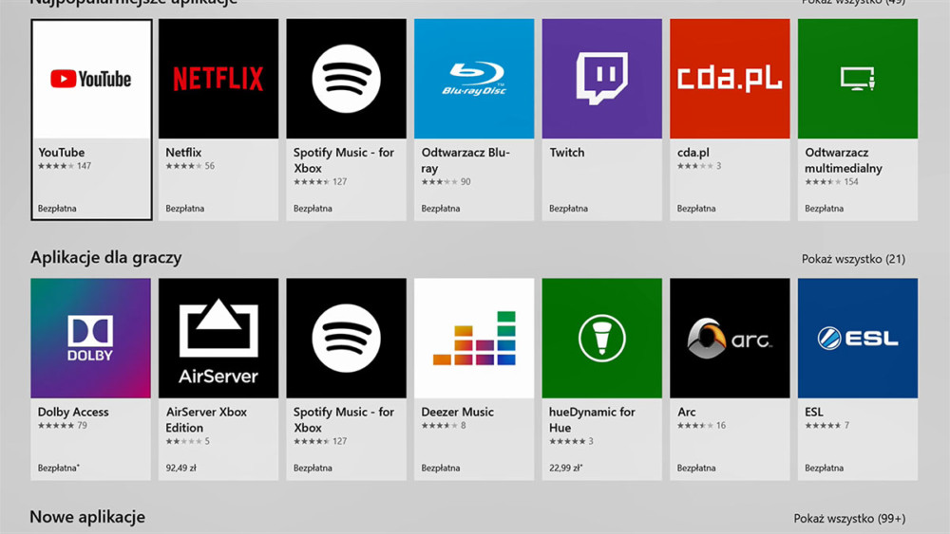
Task: Click the 'Dolby Access' title text
Action: 73,412
